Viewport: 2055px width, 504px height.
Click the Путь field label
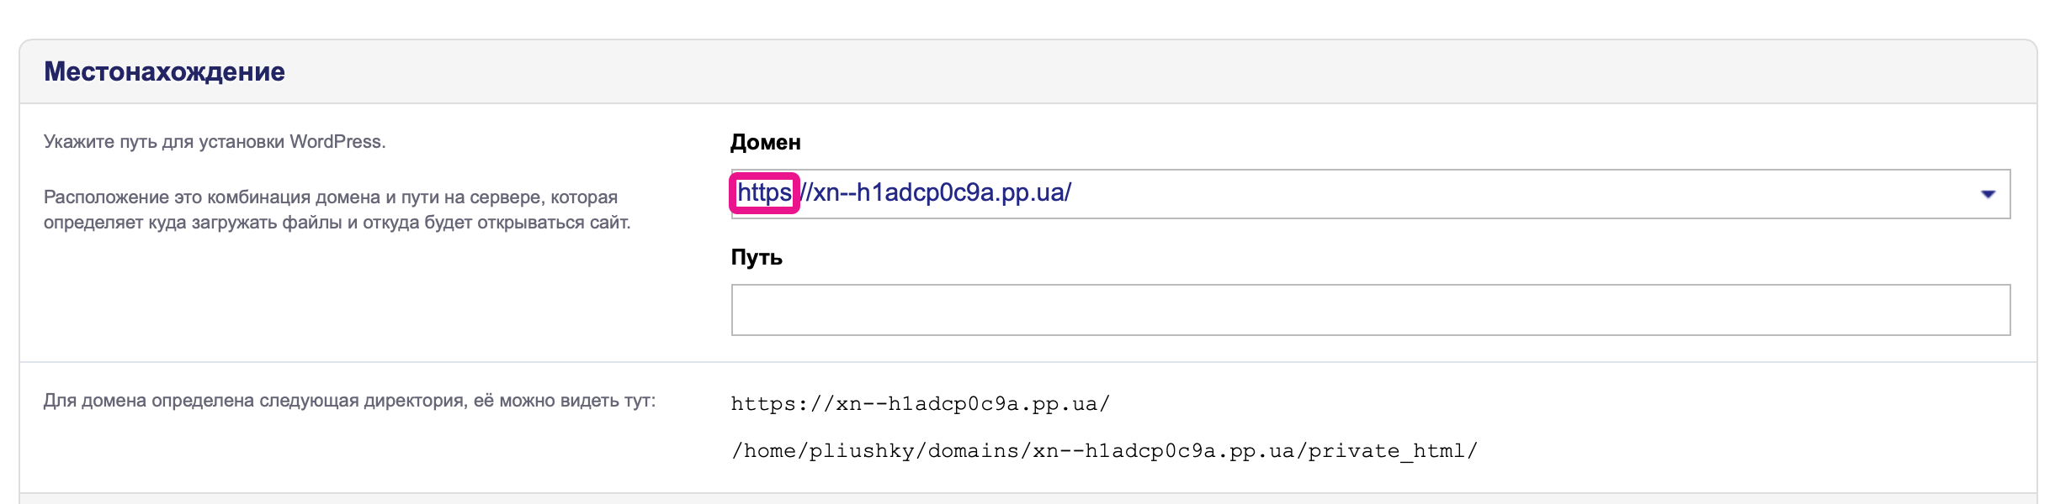coord(757,257)
